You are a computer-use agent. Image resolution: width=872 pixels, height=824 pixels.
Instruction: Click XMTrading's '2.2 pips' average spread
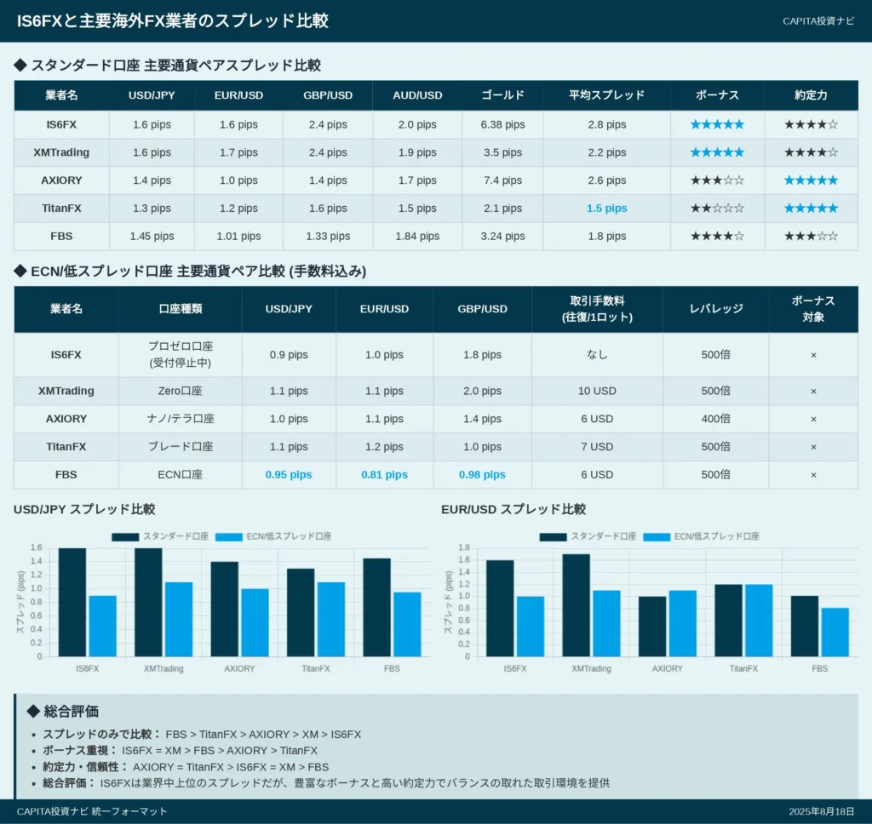[x=606, y=152]
